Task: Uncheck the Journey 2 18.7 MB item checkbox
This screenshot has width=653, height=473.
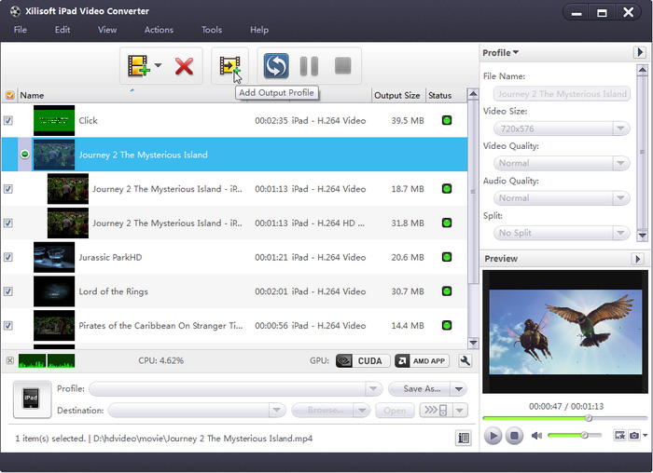Action: [7, 189]
